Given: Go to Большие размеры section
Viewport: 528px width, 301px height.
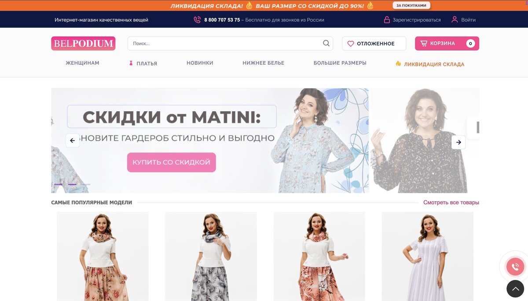Looking at the screenshot, I should [340, 63].
